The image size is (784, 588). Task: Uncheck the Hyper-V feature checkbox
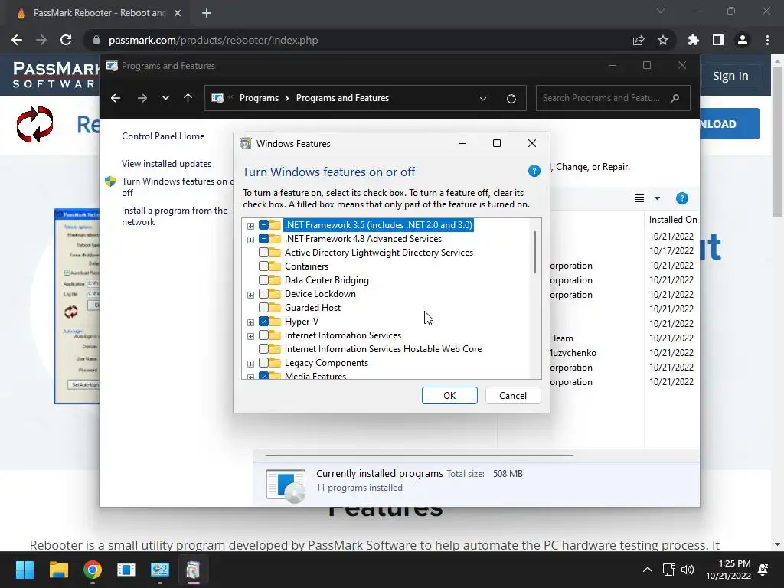[263, 322]
